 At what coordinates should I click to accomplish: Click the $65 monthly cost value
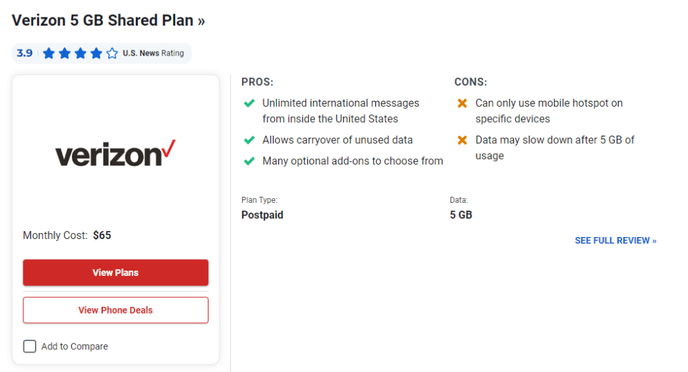[x=102, y=236]
